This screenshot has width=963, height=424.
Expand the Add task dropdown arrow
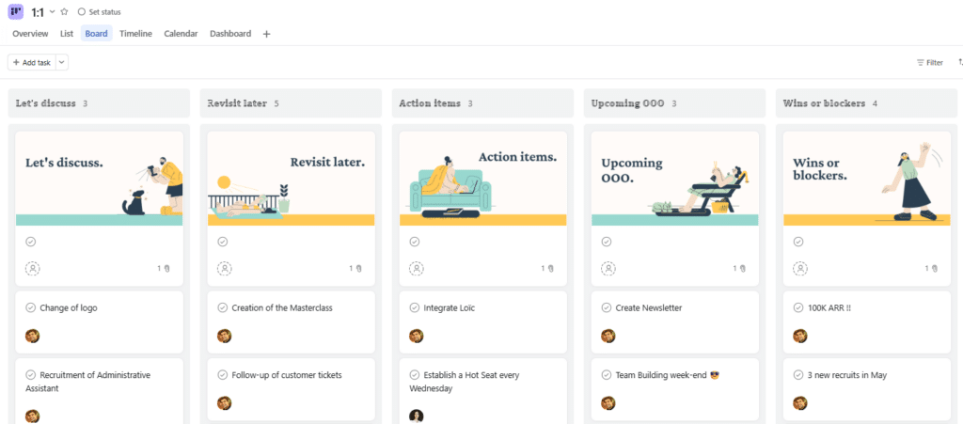click(x=62, y=63)
